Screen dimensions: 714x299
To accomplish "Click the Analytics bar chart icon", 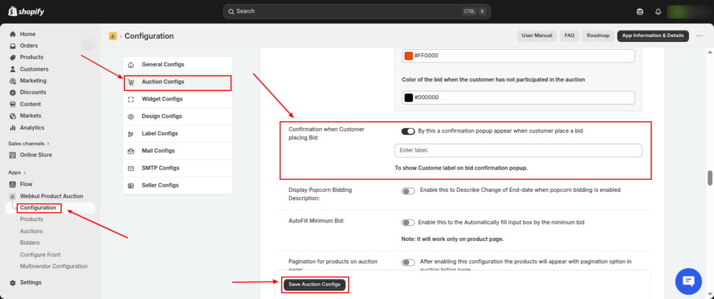I will click(13, 128).
